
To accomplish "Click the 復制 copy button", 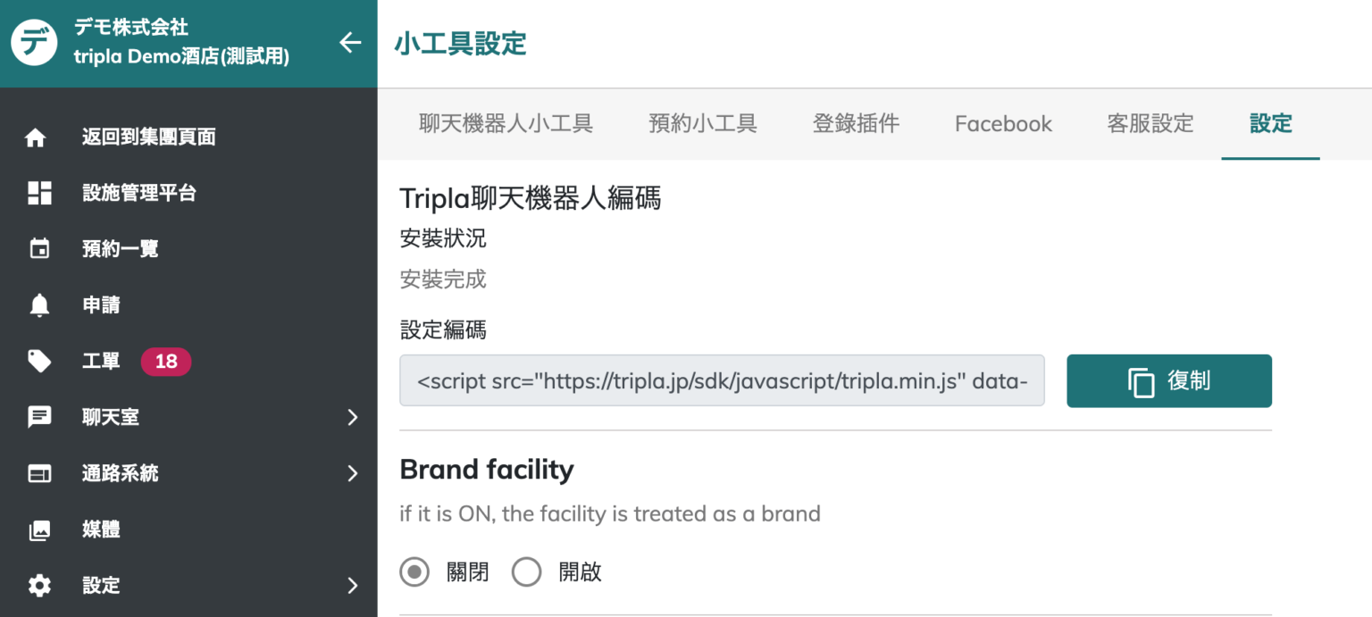I will (1168, 380).
